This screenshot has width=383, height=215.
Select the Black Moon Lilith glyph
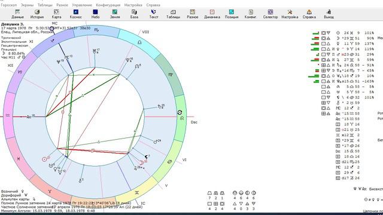(146, 157)
